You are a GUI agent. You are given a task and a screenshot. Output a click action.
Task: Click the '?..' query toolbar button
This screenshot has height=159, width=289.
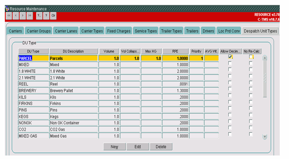[x=39, y=16]
